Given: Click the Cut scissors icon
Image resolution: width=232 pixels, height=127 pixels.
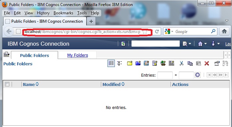Looking at the screenshot, I should point(181,63).
